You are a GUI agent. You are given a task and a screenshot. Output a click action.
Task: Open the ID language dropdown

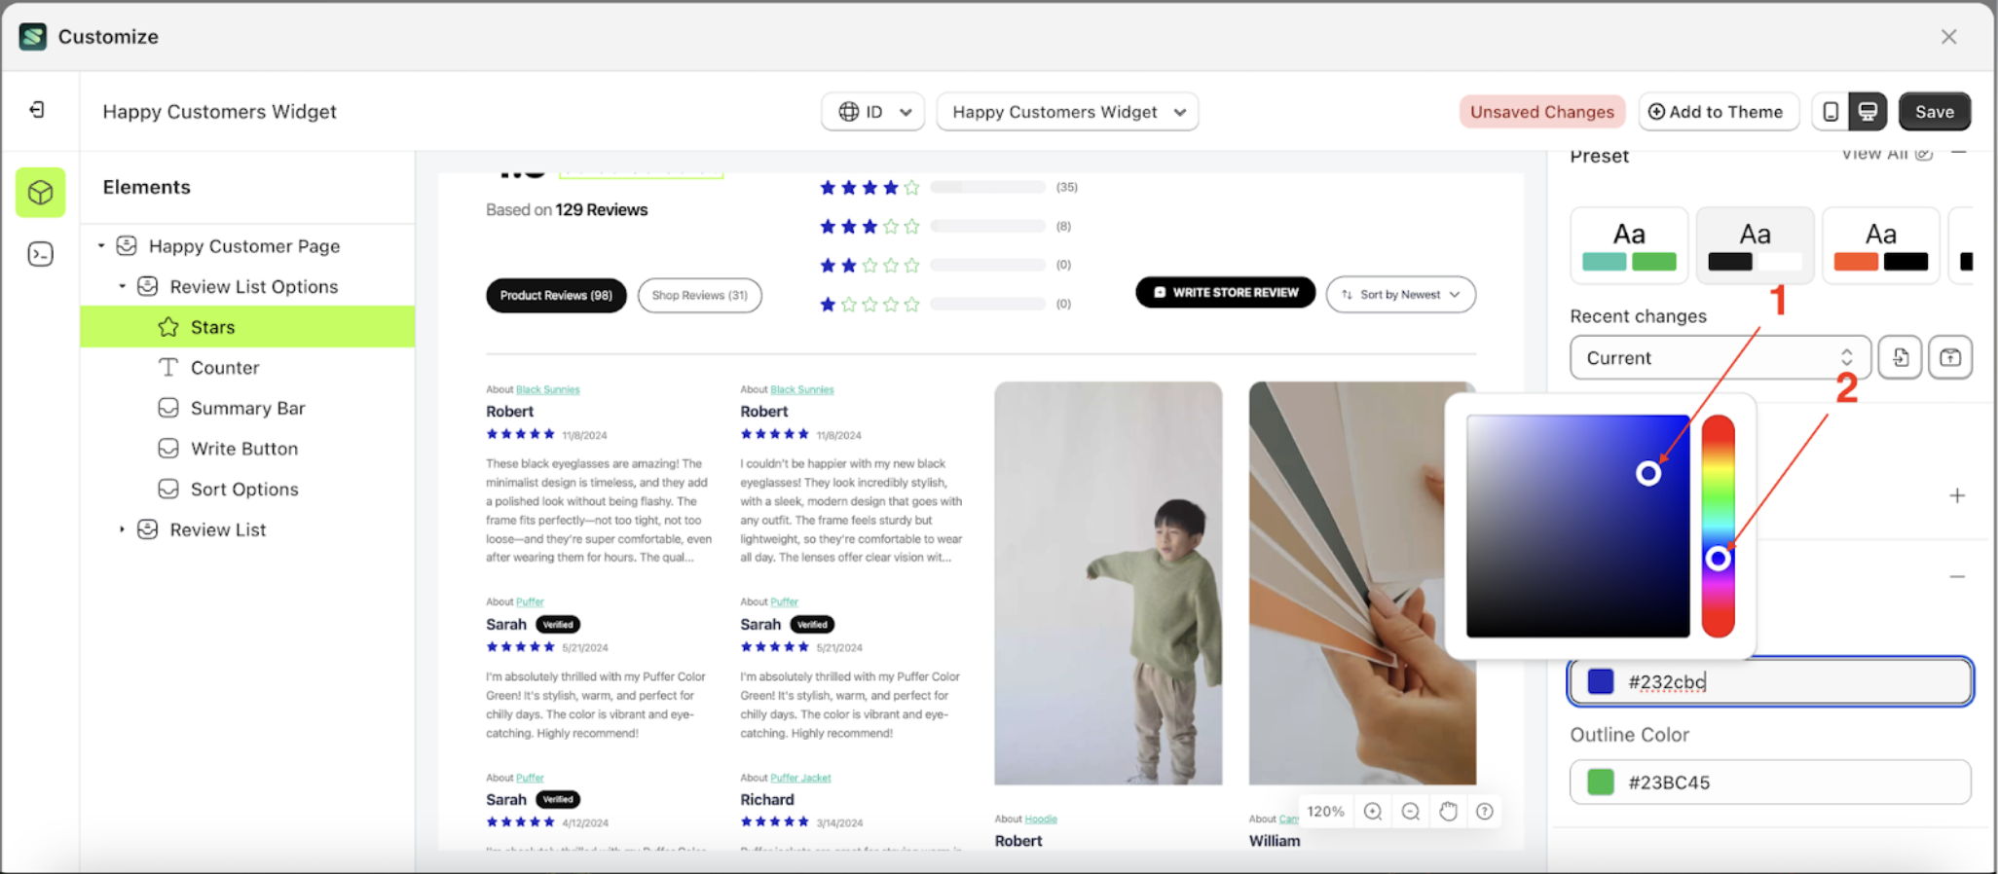[x=873, y=112]
